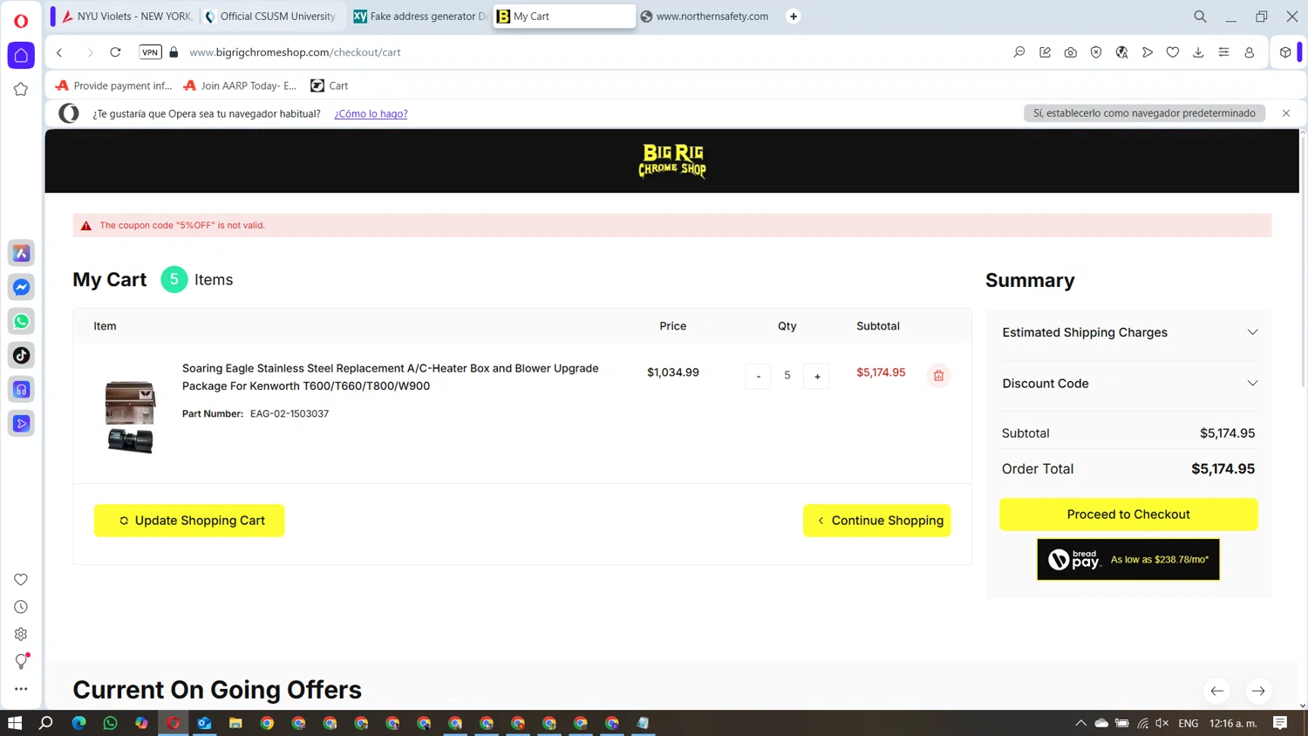Open Messenger in Opera sidebar
Image resolution: width=1308 pixels, height=736 pixels.
21,287
